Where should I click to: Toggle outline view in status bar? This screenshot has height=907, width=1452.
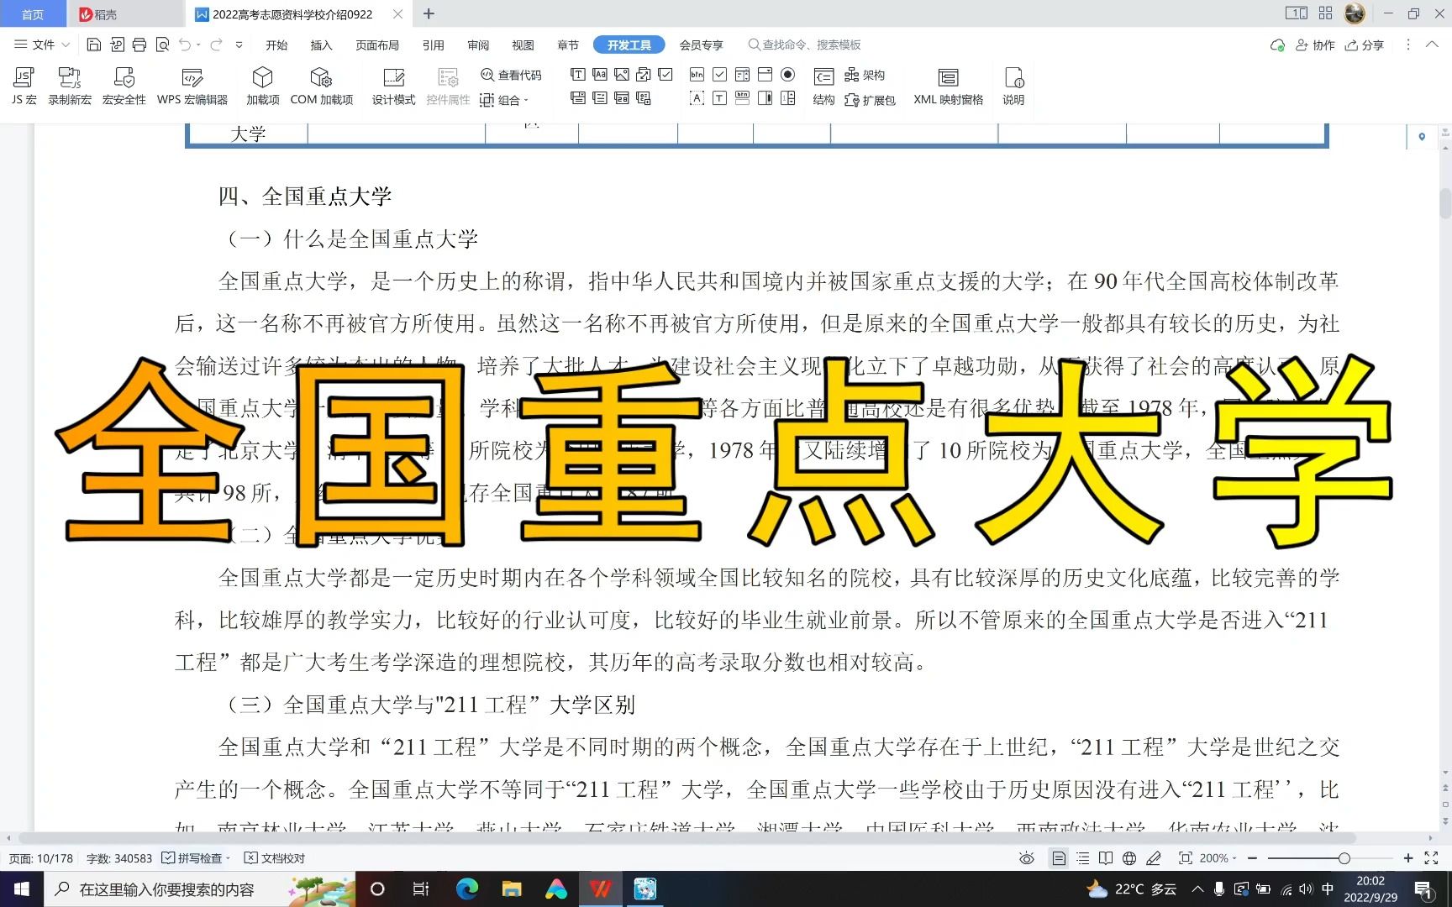coord(1082,858)
